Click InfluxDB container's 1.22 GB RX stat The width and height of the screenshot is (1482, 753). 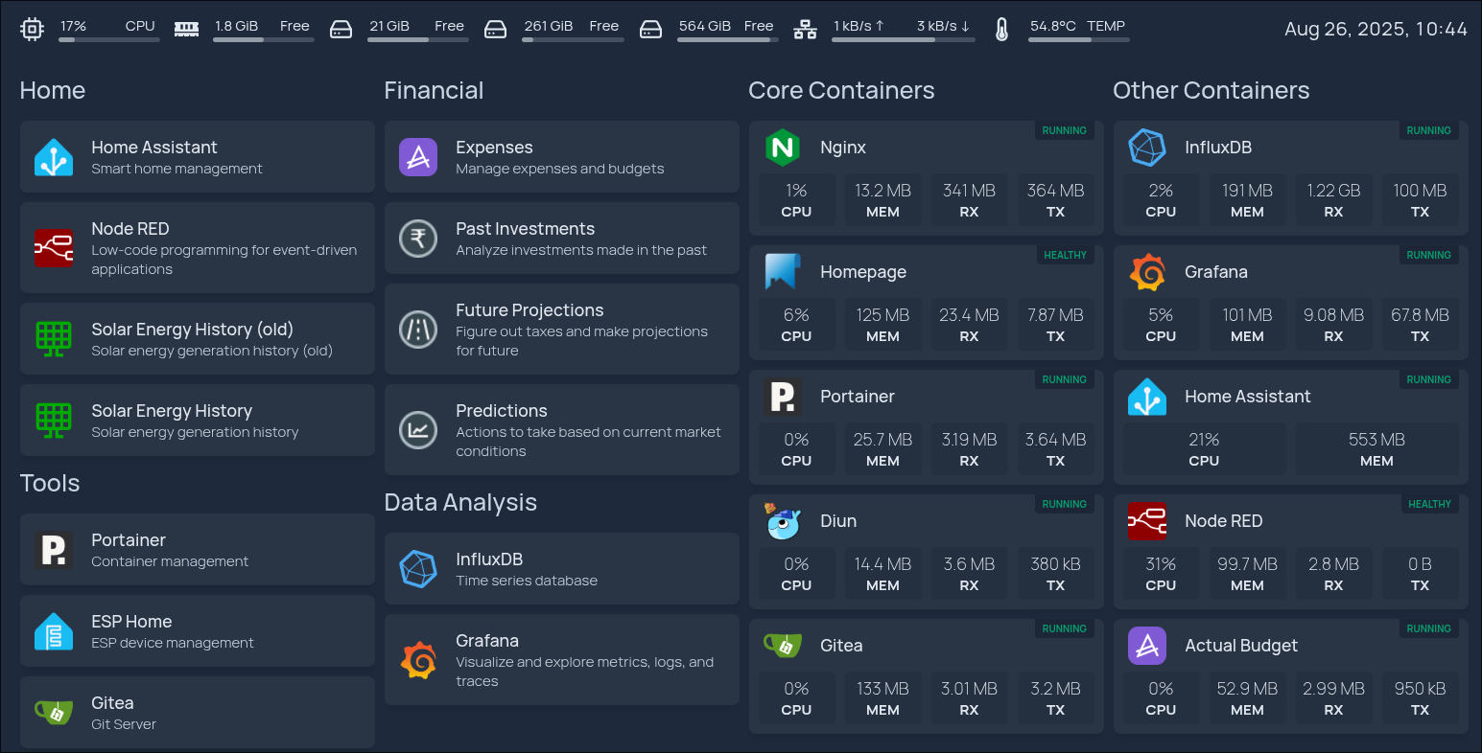point(1334,200)
